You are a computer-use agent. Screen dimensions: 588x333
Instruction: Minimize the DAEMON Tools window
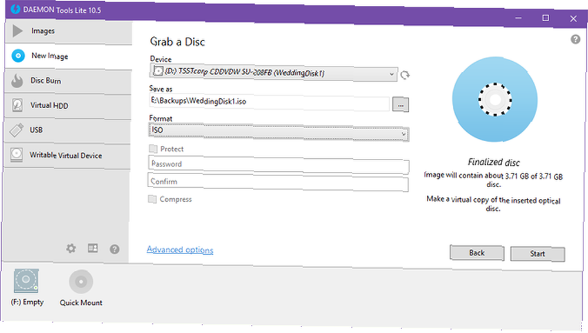(x=518, y=18)
